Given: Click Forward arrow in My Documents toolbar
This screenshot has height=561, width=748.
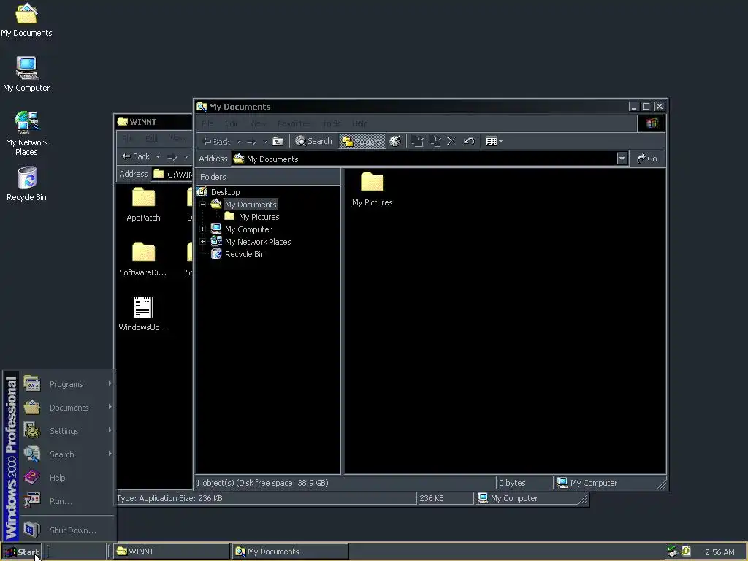Looking at the screenshot, I should pyautogui.click(x=252, y=142).
